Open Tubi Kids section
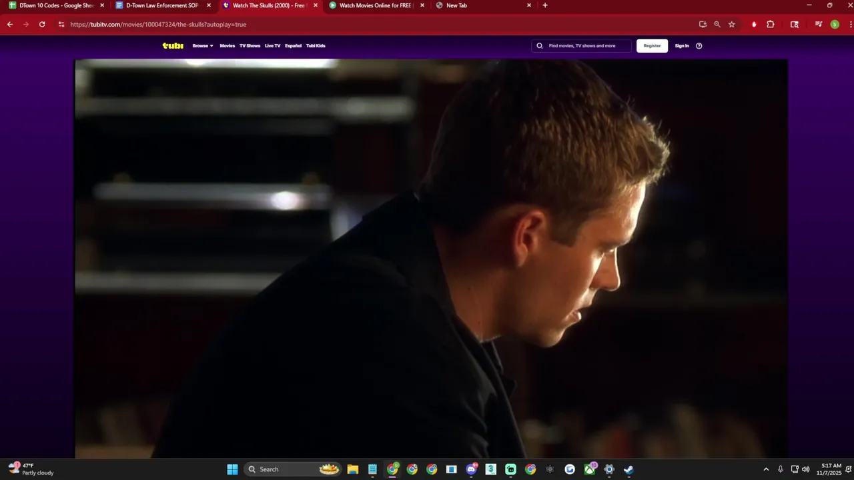The width and height of the screenshot is (854, 480). pos(316,46)
